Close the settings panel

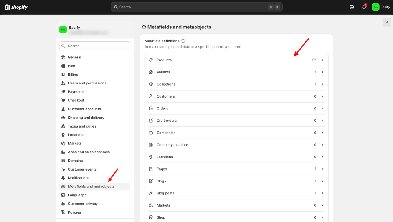386,22
